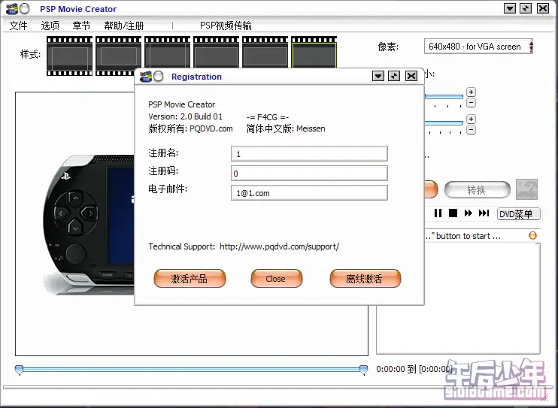
Task: Click inside the 注册码 input field
Action: 309,174
